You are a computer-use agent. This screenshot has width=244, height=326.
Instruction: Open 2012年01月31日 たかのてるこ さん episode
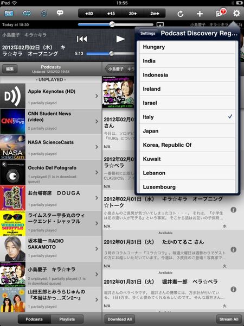154,242
